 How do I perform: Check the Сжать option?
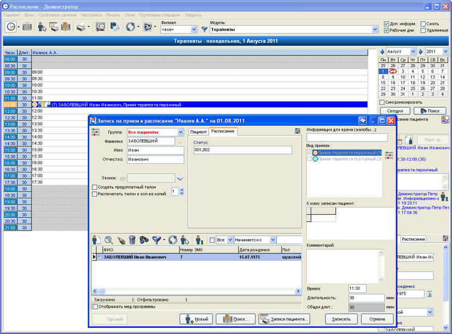point(423,24)
